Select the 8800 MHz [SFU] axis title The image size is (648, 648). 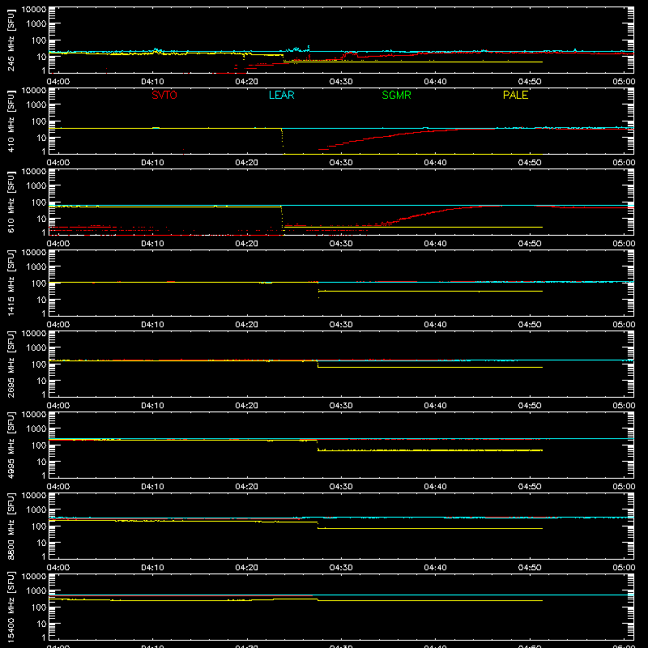click(x=11, y=526)
